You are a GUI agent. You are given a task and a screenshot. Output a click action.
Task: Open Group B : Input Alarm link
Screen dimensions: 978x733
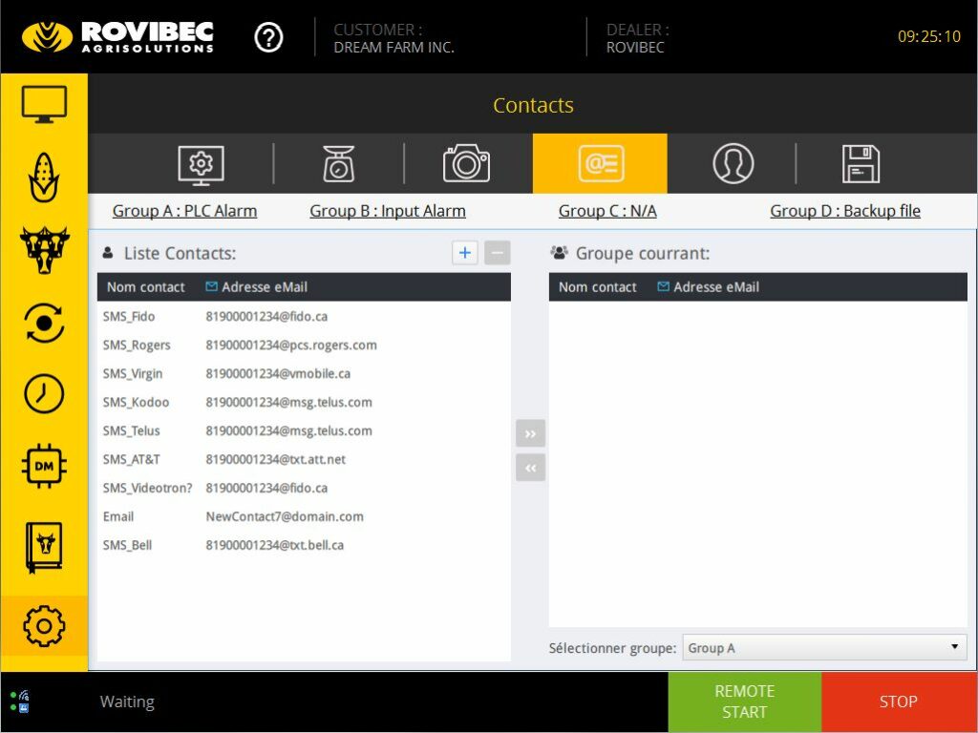point(388,211)
